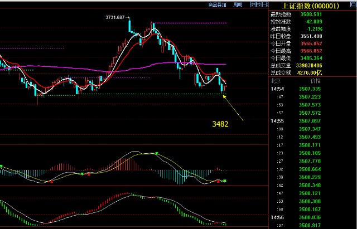Click the 3731.687 high price label
Viewport: 357px width, 229px height.
pos(115,18)
